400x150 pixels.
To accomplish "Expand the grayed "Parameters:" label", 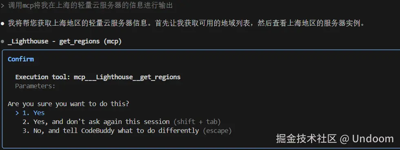I will tap(35, 86).
